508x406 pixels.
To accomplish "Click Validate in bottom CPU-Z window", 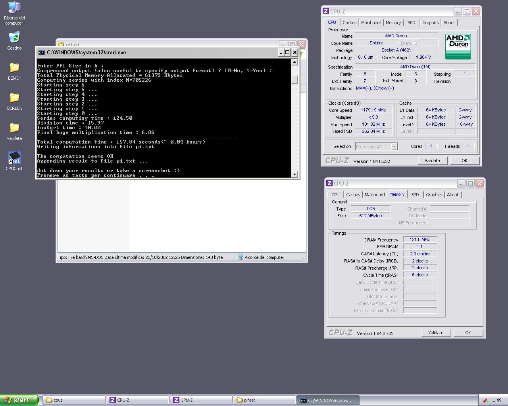I will pos(436,333).
